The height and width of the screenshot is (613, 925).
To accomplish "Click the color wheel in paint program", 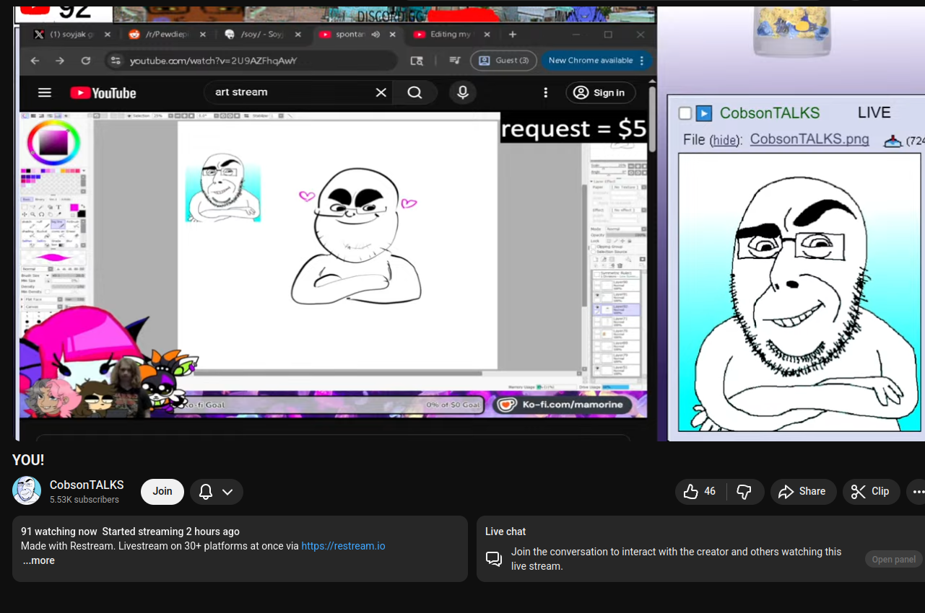I will (53, 142).
